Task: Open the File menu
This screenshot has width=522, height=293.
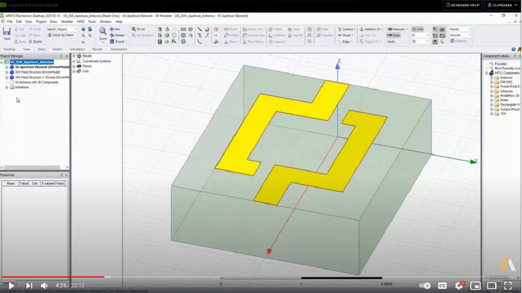Action: pyautogui.click(x=10, y=22)
